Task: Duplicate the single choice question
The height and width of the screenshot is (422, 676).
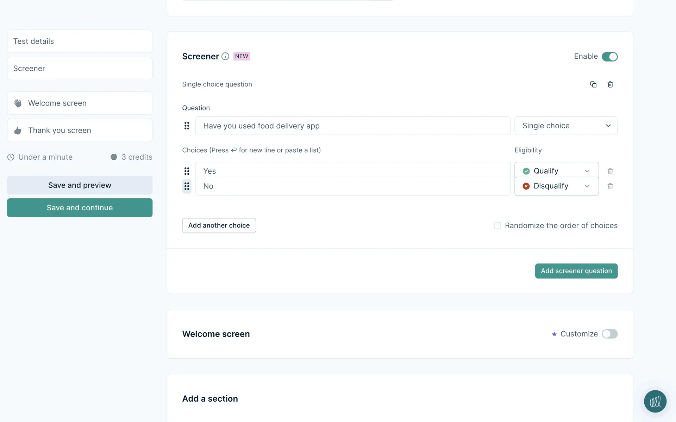Action: pyautogui.click(x=593, y=84)
